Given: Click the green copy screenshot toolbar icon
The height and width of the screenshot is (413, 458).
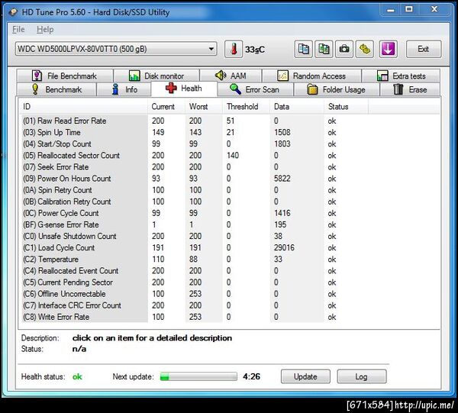Looking at the screenshot, I should click(x=324, y=49).
